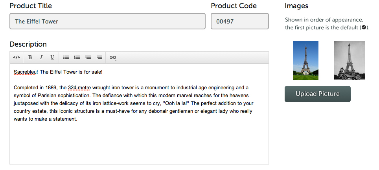Image resolution: width=379 pixels, height=170 pixels.
Task: Insert a numbered list
Action: pyautogui.click(x=77, y=57)
